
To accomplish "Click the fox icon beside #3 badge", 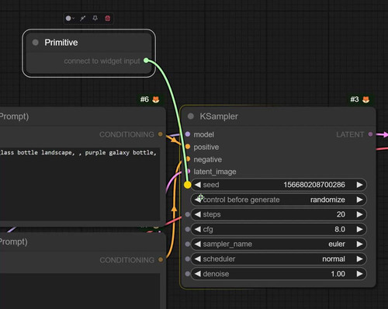I will [365, 99].
